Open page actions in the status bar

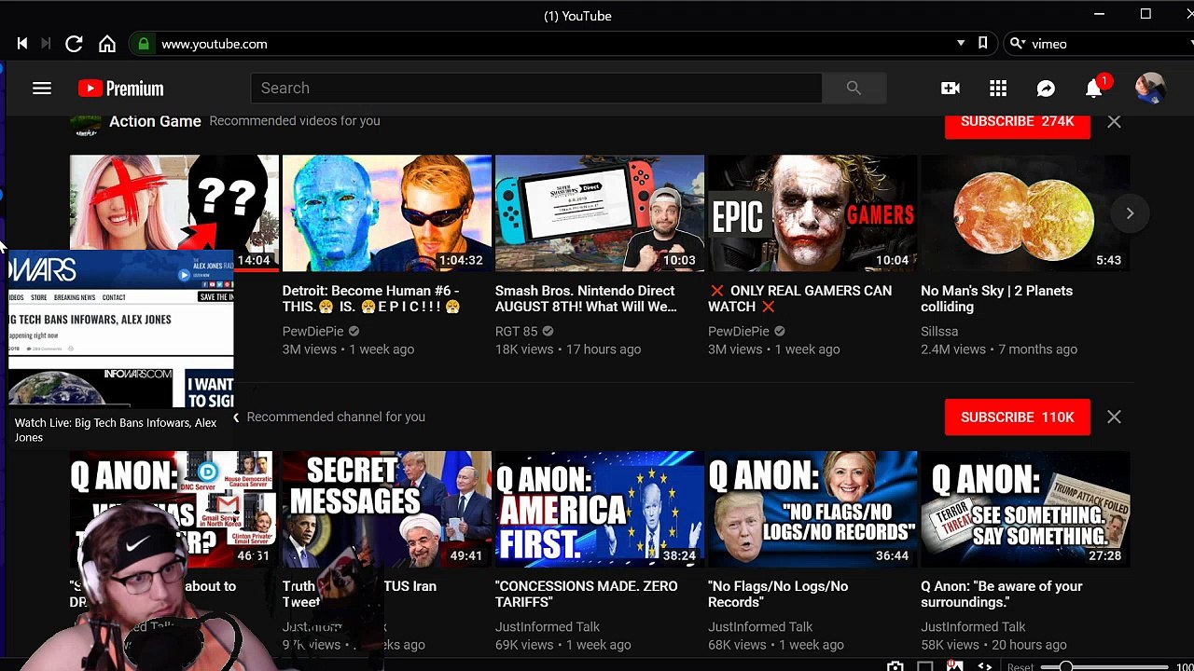984,665
